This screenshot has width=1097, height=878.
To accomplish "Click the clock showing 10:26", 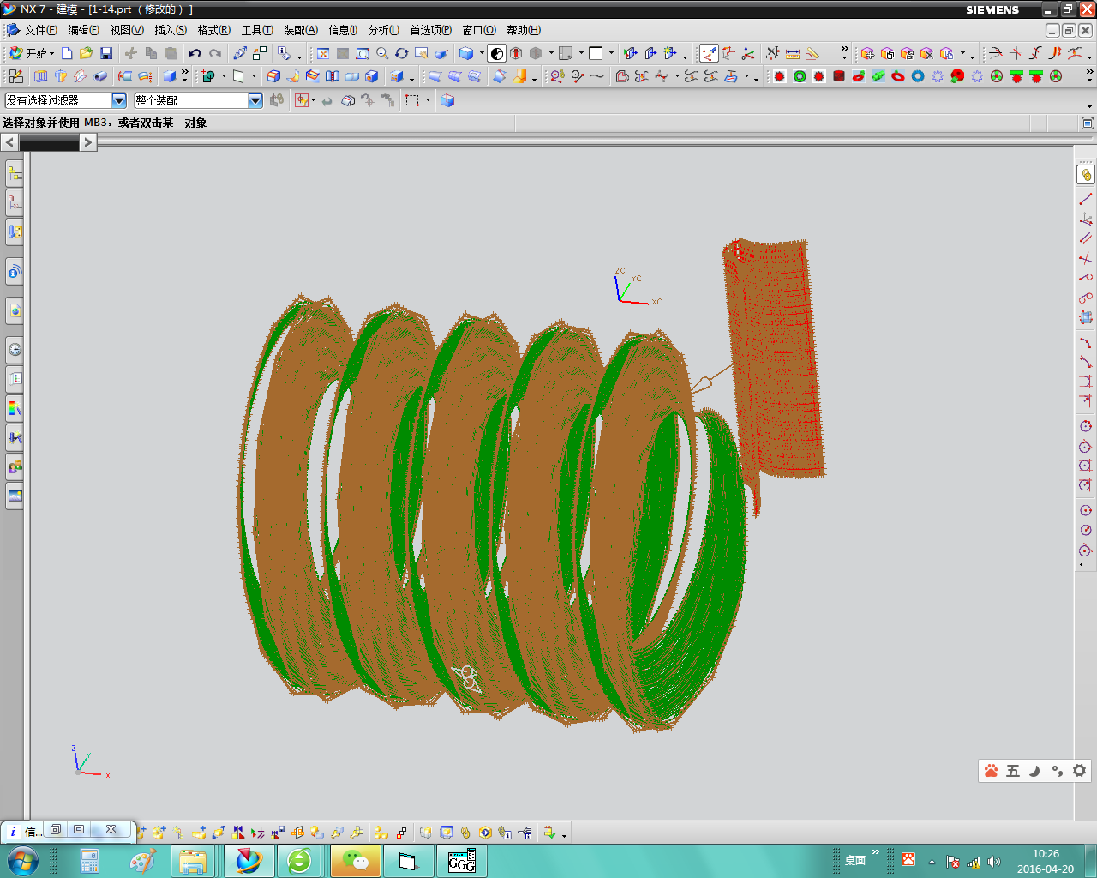I will (1046, 854).
